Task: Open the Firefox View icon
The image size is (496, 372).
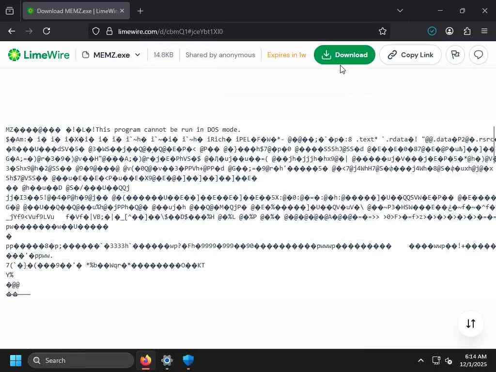Action: pyautogui.click(x=10, y=11)
